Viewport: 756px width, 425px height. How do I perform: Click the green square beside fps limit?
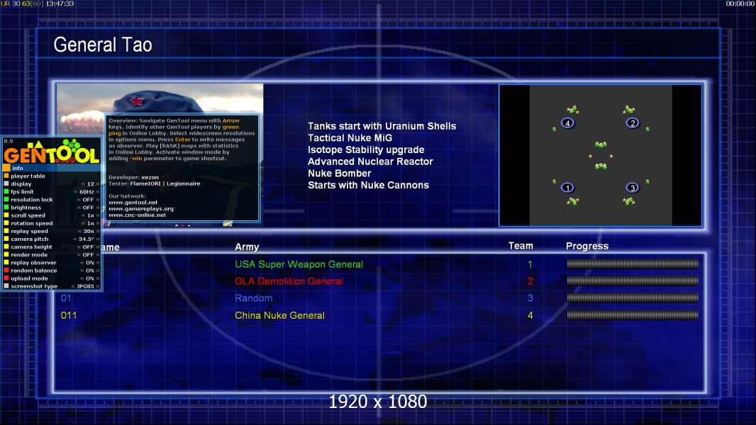point(6,191)
